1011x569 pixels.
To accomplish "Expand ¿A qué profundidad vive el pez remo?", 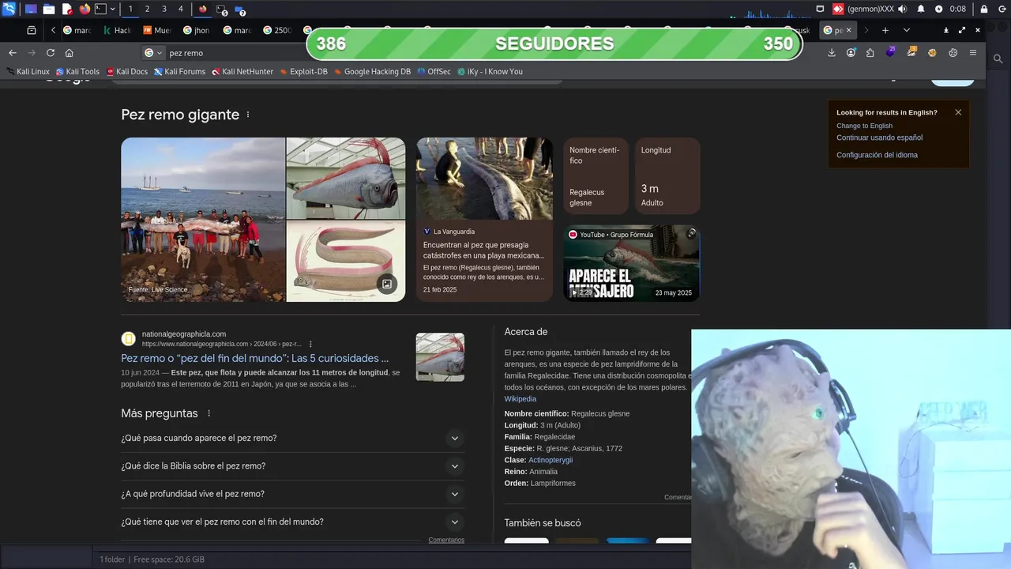I will (x=292, y=494).
